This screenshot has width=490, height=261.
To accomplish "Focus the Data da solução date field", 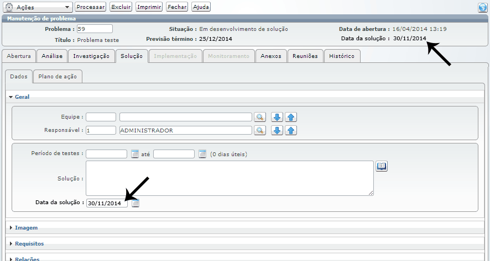I will 107,203.
